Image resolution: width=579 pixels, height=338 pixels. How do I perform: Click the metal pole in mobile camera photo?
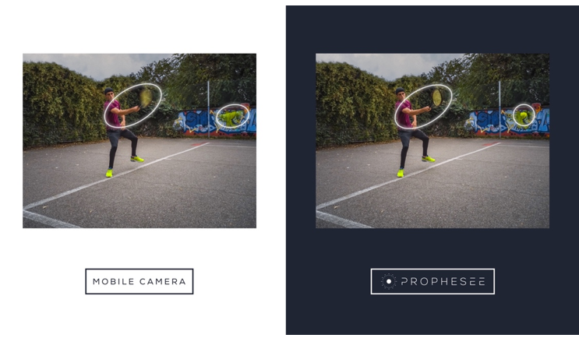(x=208, y=109)
